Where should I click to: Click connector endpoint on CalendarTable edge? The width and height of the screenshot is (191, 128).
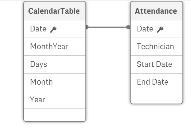point(87,27)
